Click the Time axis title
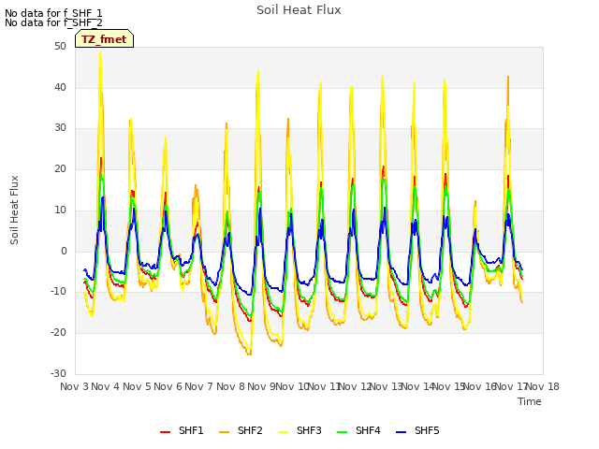Viewport: 599px width, 449px height. tap(530, 401)
